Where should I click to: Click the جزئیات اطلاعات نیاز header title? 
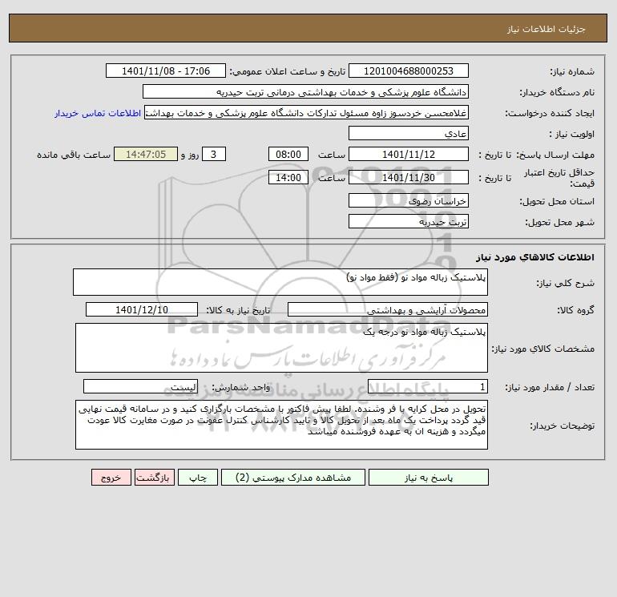546,29
